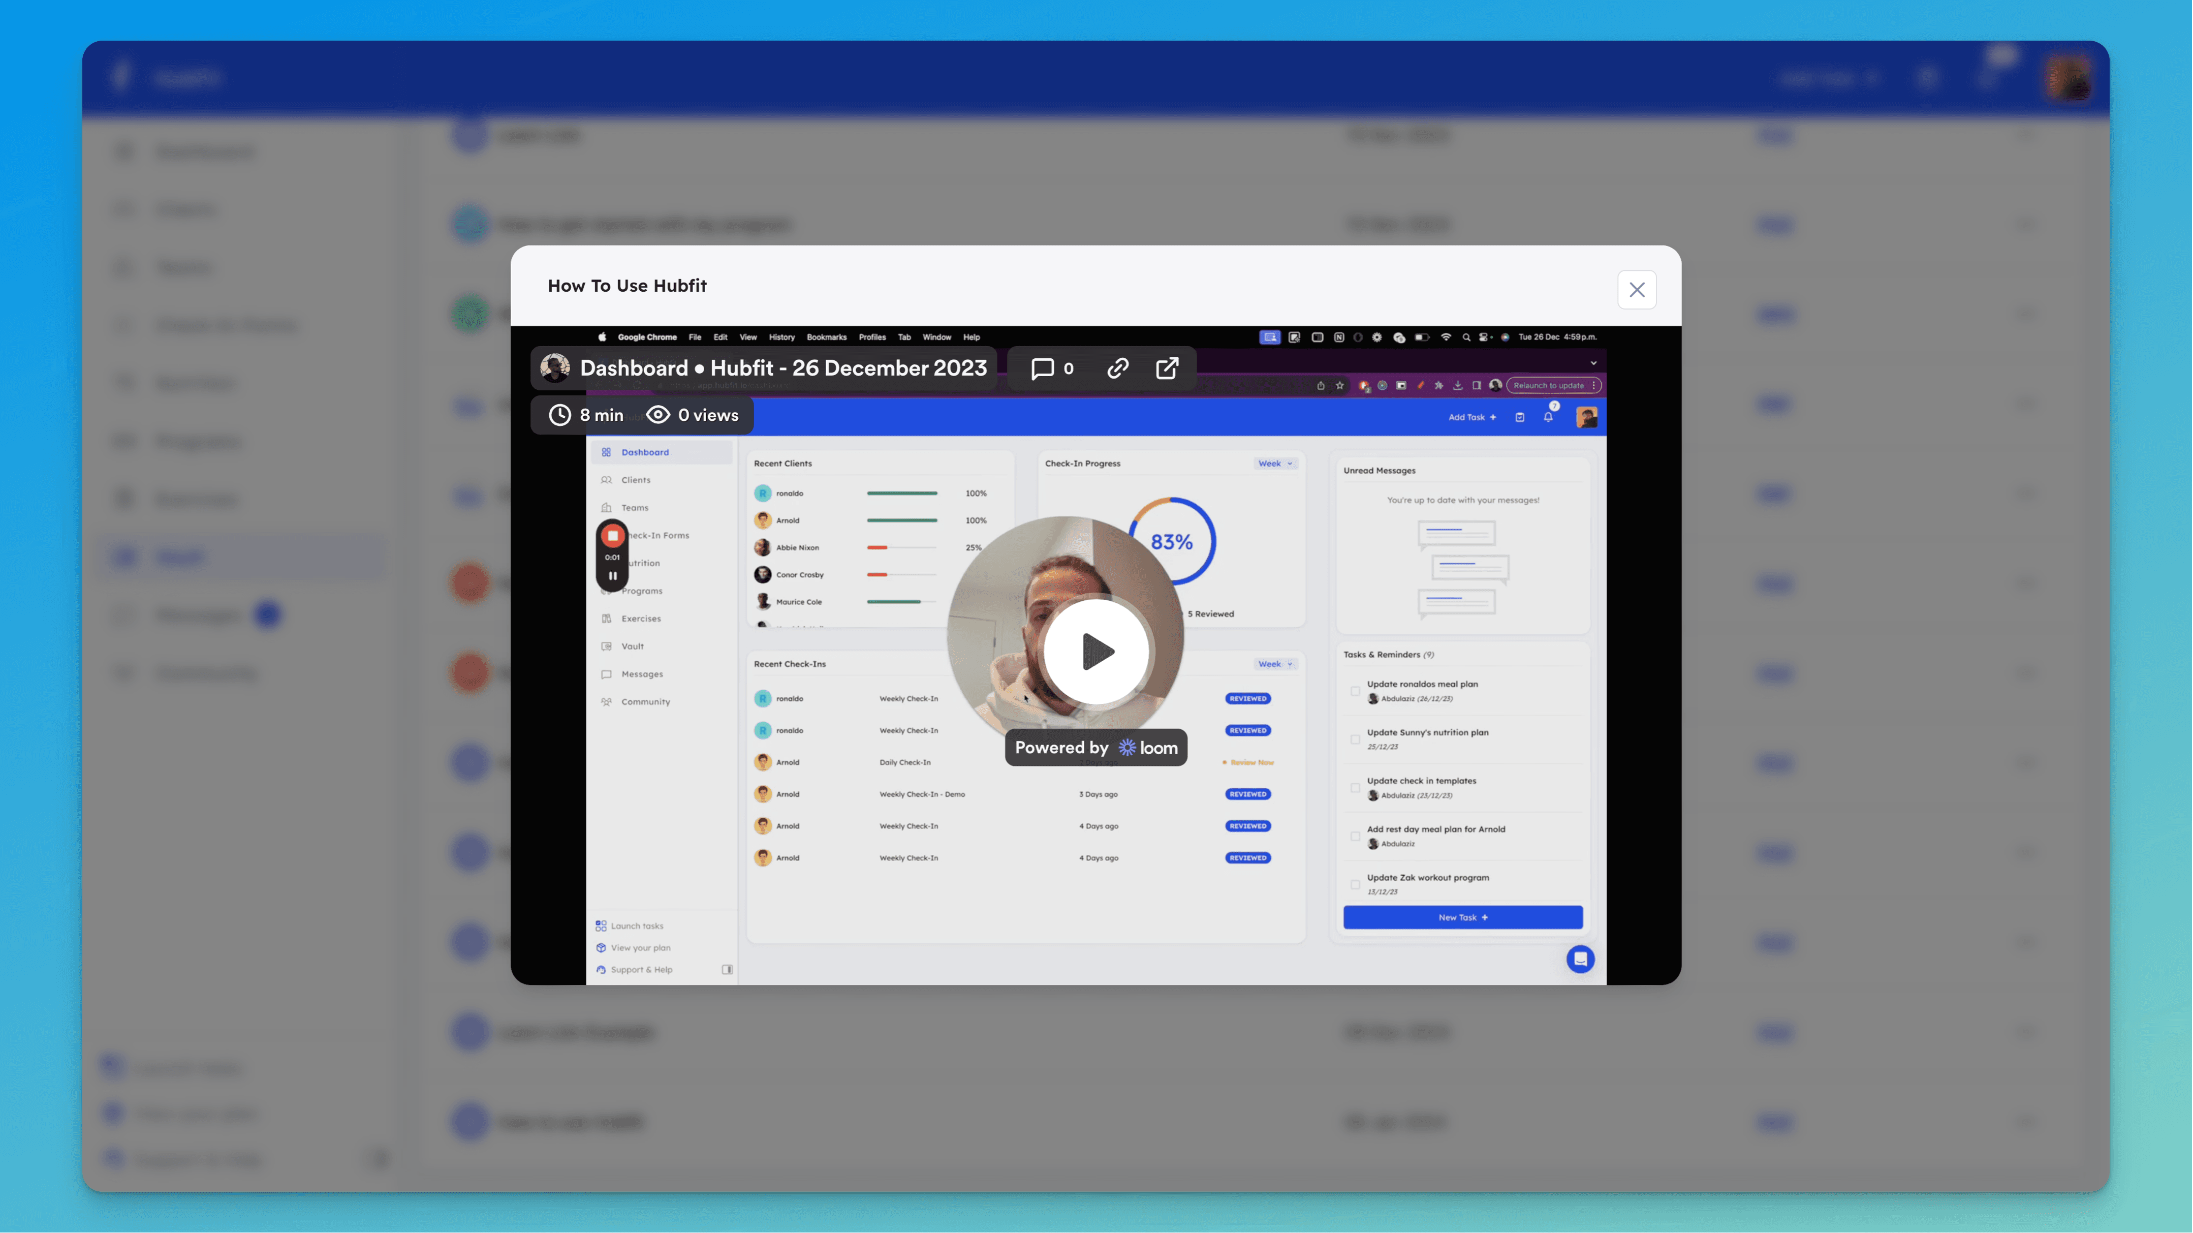Open the File menu in macOS menu bar

pyautogui.click(x=695, y=337)
